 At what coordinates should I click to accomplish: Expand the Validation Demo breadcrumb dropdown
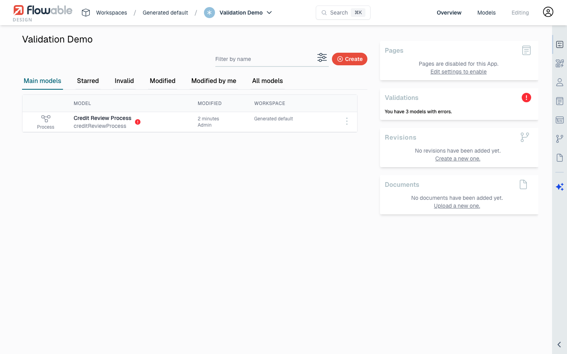pyautogui.click(x=269, y=13)
